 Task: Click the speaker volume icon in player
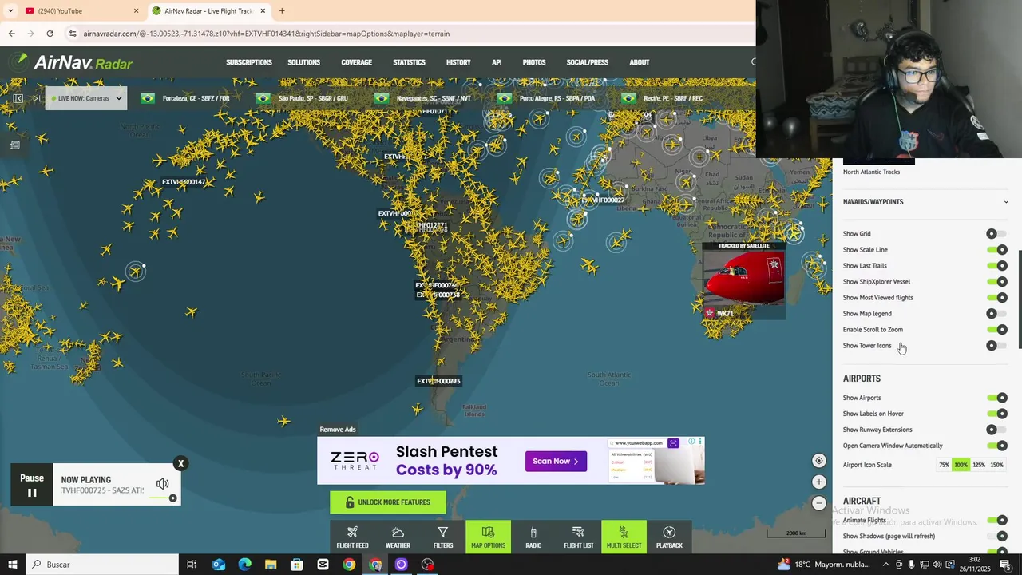(x=163, y=484)
